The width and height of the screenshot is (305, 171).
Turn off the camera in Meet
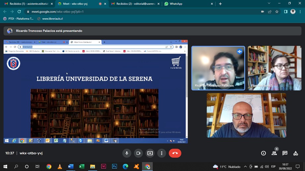tap(138, 153)
